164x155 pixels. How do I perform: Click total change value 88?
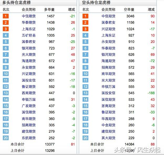(153, 144)
